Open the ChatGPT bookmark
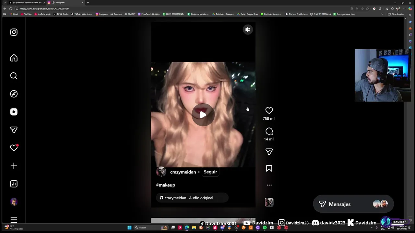 [x=130, y=14]
